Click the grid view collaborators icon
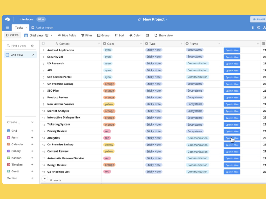 pyautogui.click(x=47, y=35)
